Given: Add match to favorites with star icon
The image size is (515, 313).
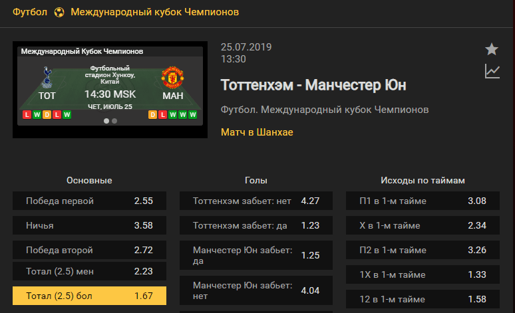Looking at the screenshot, I should [x=492, y=49].
